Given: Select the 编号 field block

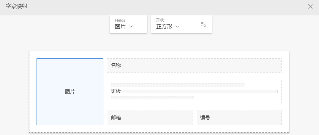Looking at the screenshot, I should point(239,118).
